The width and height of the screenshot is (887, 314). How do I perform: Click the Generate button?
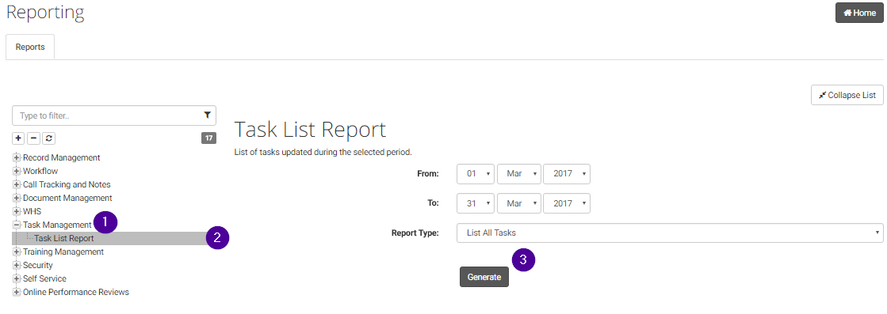[x=484, y=277]
